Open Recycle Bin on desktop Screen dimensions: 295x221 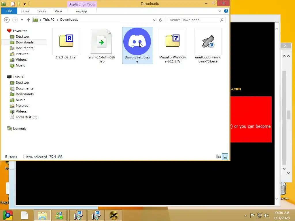point(283,189)
